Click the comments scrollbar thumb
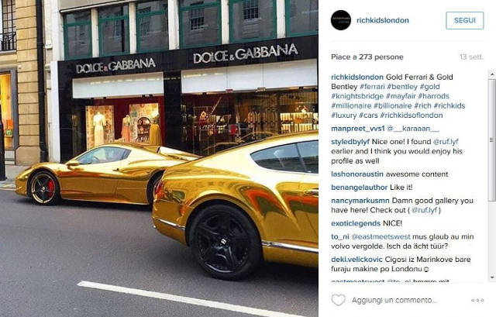 (492, 140)
